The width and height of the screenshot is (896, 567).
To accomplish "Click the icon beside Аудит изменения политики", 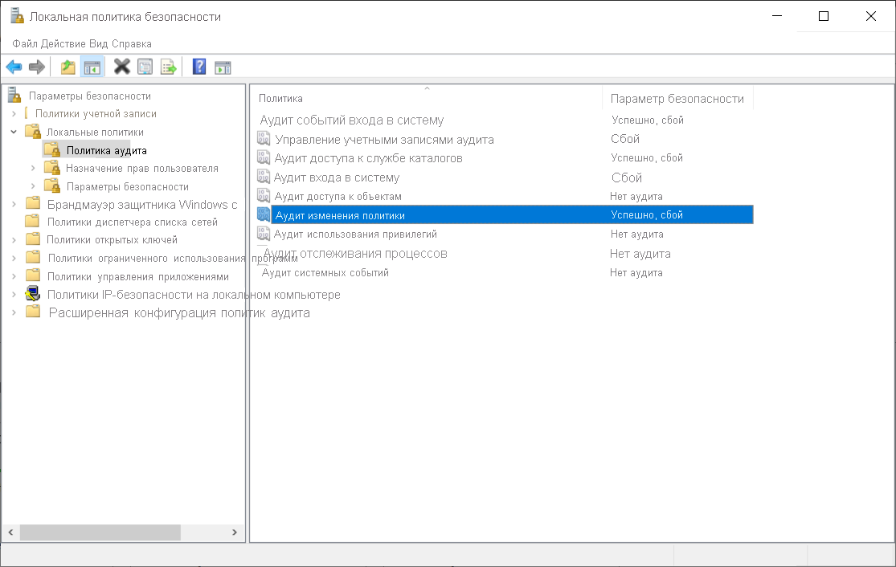I will coord(264,214).
